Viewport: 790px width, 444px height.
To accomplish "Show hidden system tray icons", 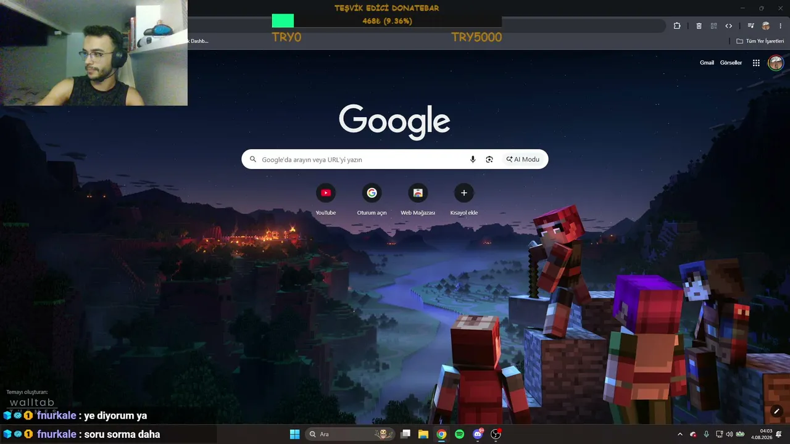I will tap(680, 434).
